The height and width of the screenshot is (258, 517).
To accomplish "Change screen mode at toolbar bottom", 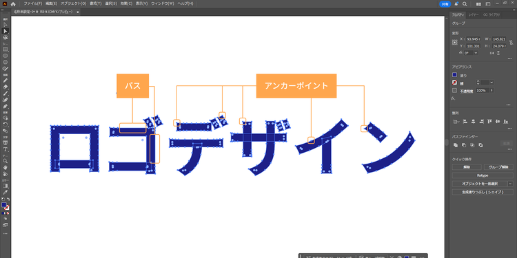I will point(6,225).
